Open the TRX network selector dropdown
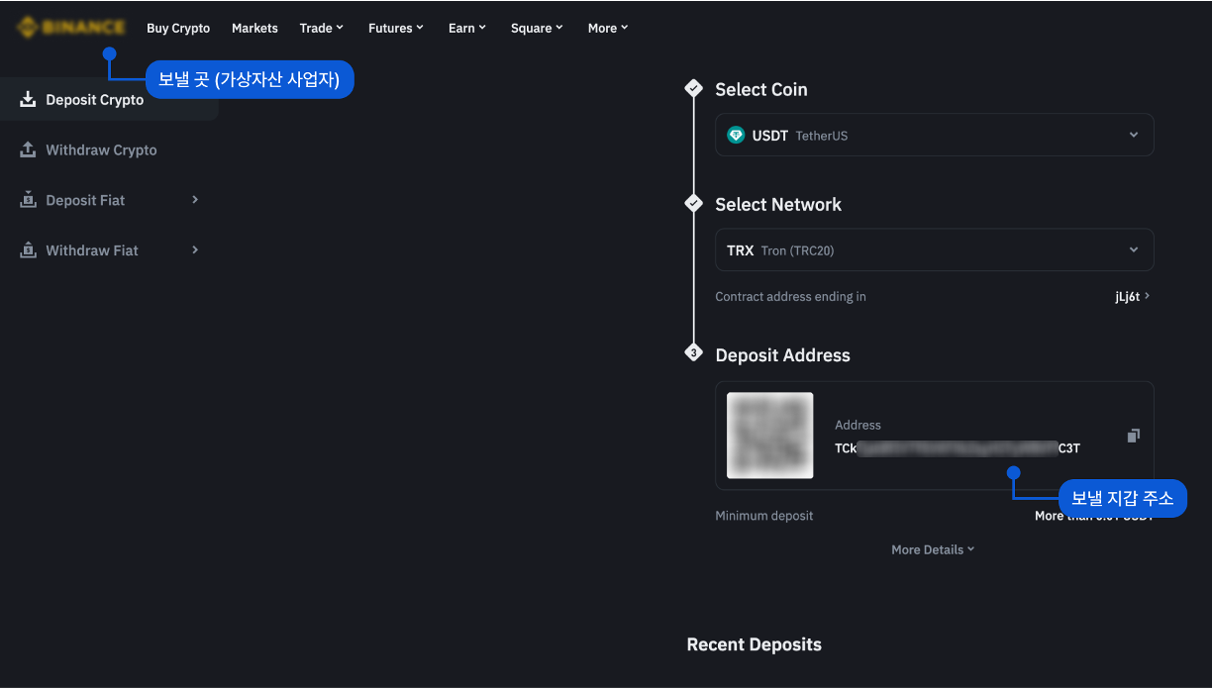1212x689 pixels. (935, 249)
